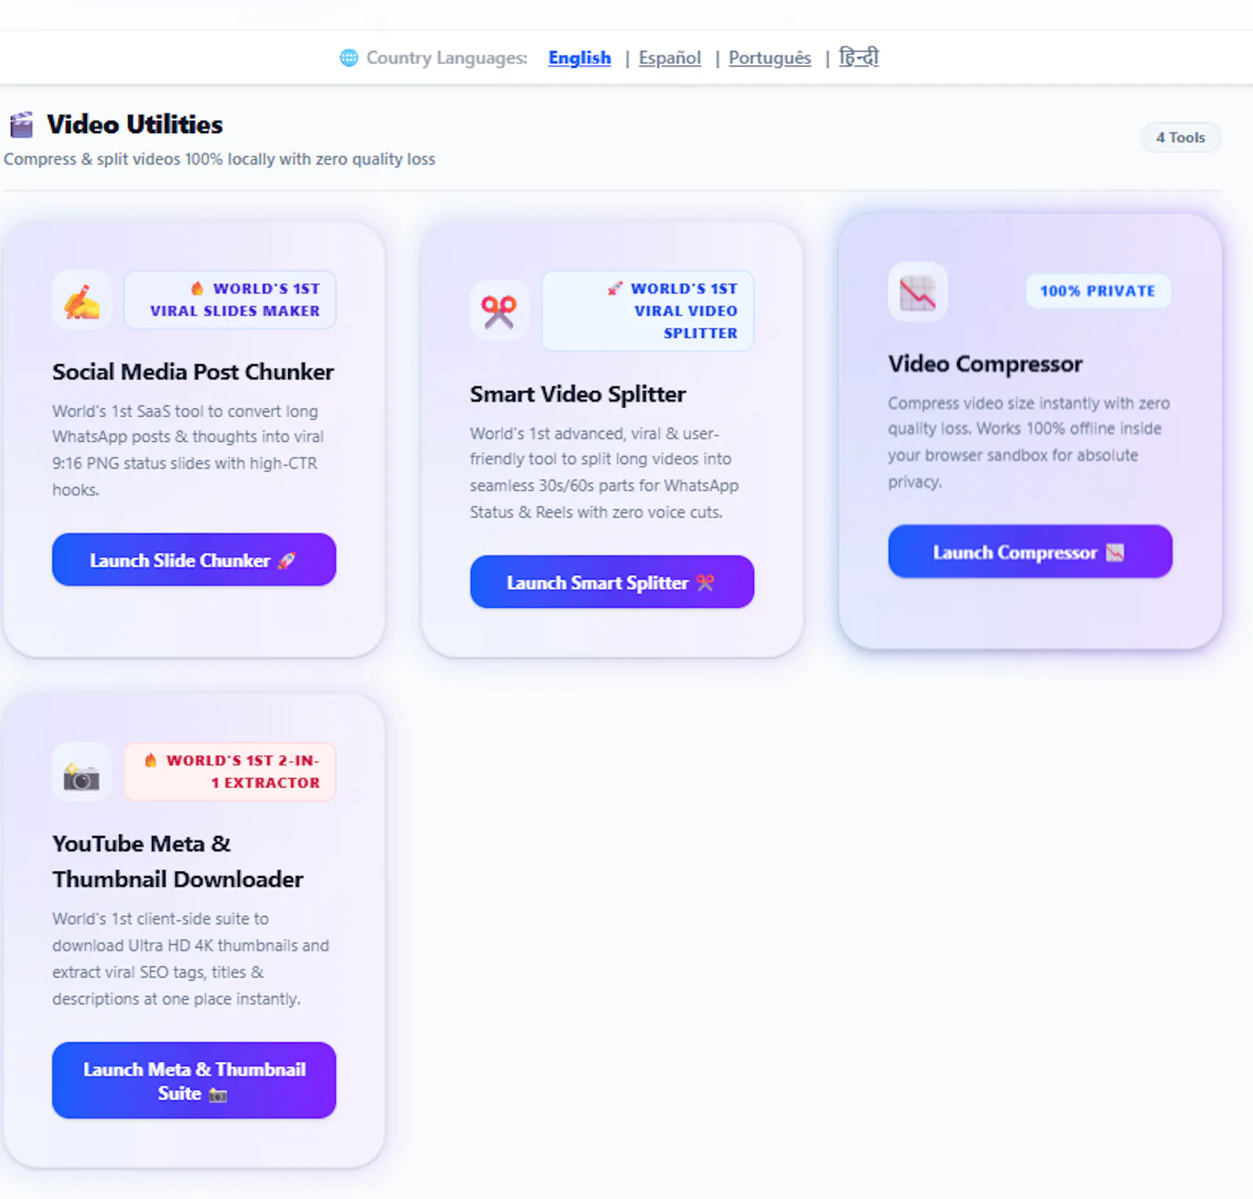This screenshot has width=1253, height=1199.
Task: Switch language to English
Action: coord(580,58)
